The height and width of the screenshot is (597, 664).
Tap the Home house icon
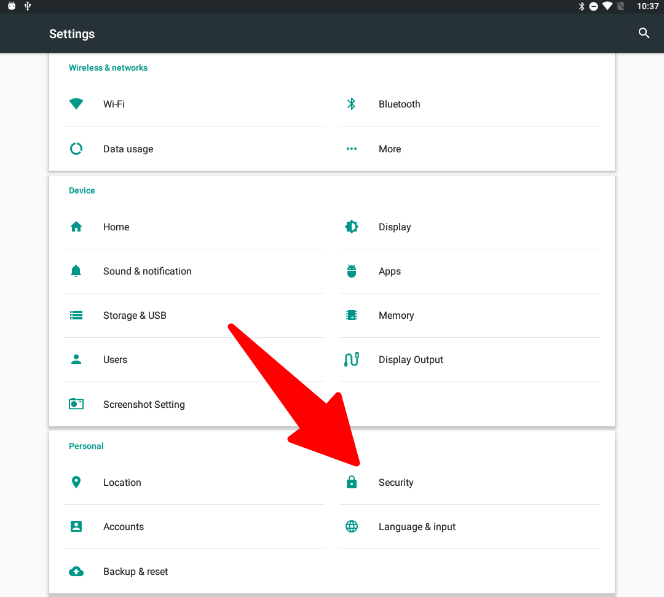[x=76, y=227]
